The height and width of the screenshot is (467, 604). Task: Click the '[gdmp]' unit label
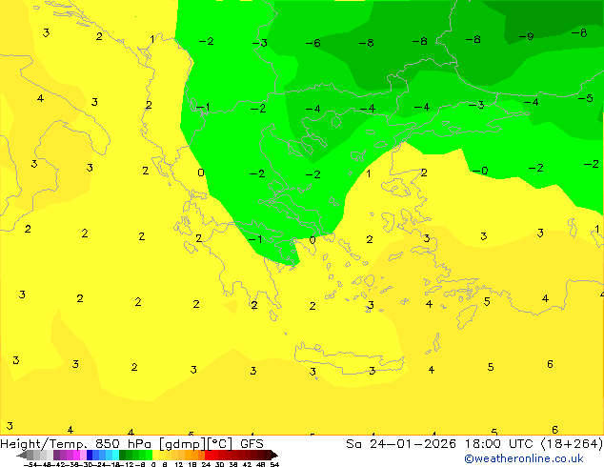pyautogui.click(x=182, y=444)
